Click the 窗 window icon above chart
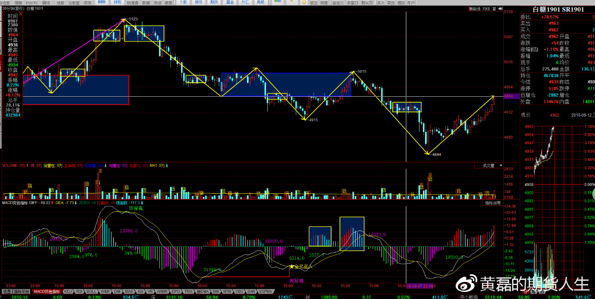595x299 pixels. [x=495, y=8]
